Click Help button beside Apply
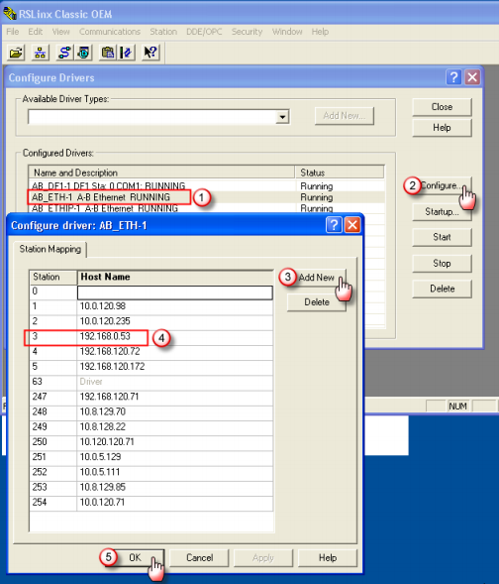The width and height of the screenshot is (499, 584). [x=328, y=557]
